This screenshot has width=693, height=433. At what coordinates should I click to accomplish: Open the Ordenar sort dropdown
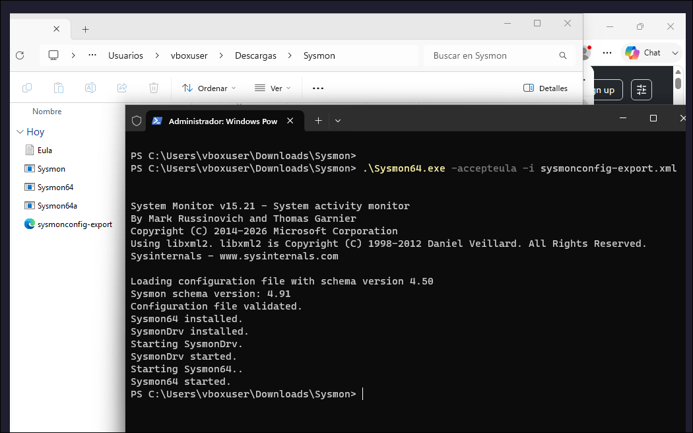coord(209,88)
